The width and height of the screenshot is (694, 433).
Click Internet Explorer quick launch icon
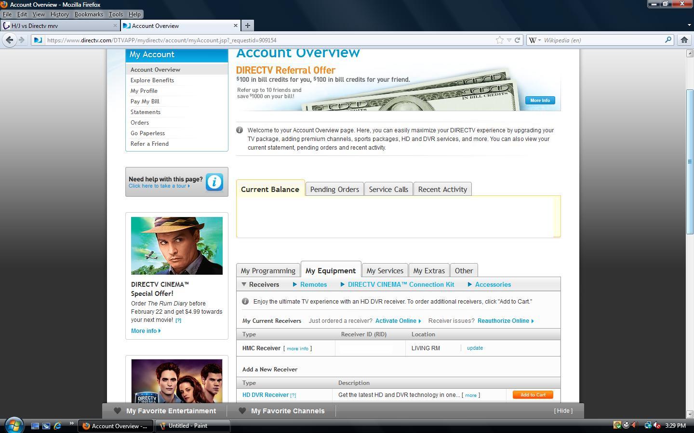click(57, 426)
